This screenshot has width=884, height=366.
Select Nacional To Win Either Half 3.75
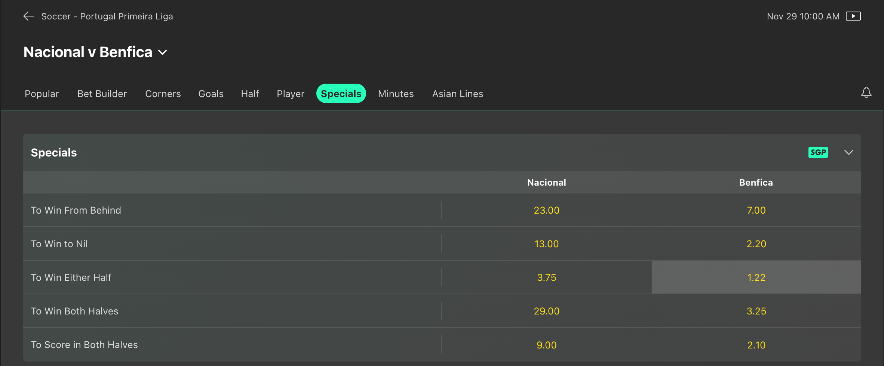(546, 277)
